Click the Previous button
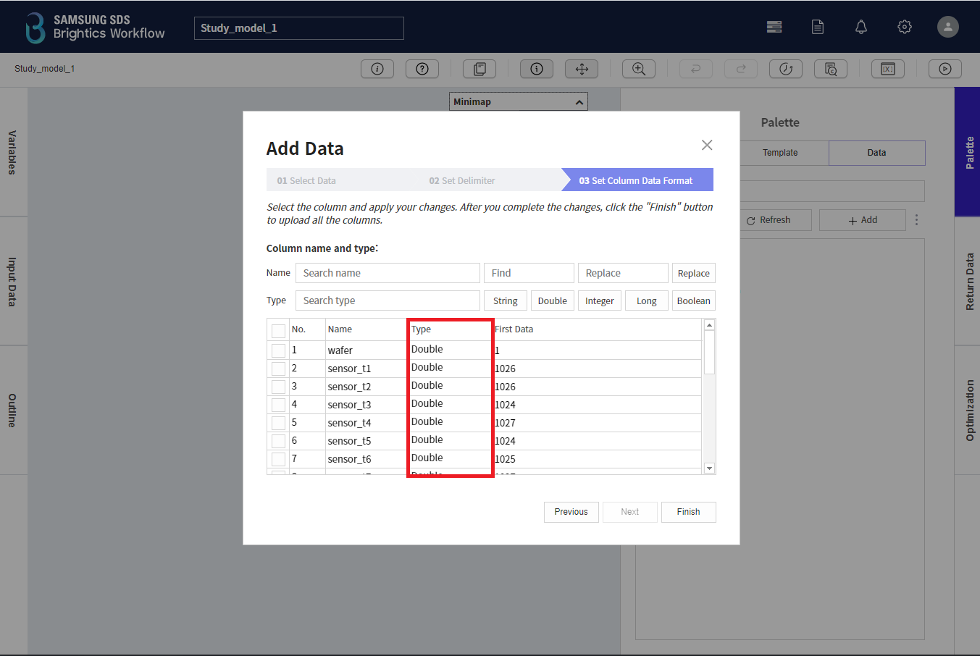This screenshot has width=980, height=656. click(x=571, y=512)
